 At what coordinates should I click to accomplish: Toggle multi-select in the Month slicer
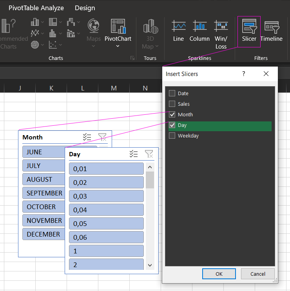pos(87,137)
